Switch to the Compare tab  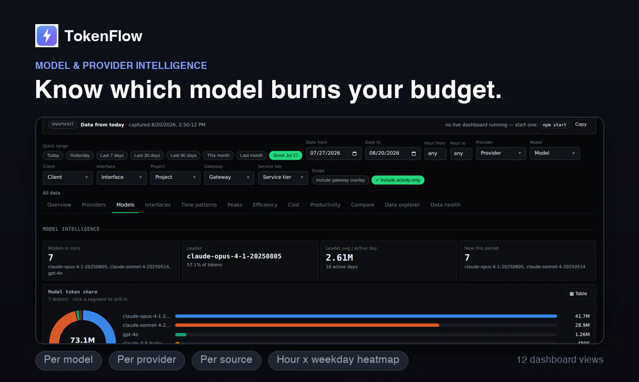[362, 205]
